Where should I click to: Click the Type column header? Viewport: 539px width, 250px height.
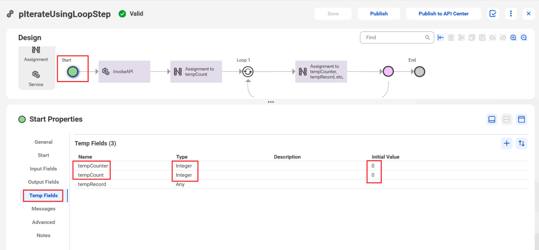pyautogui.click(x=182, y=157)
